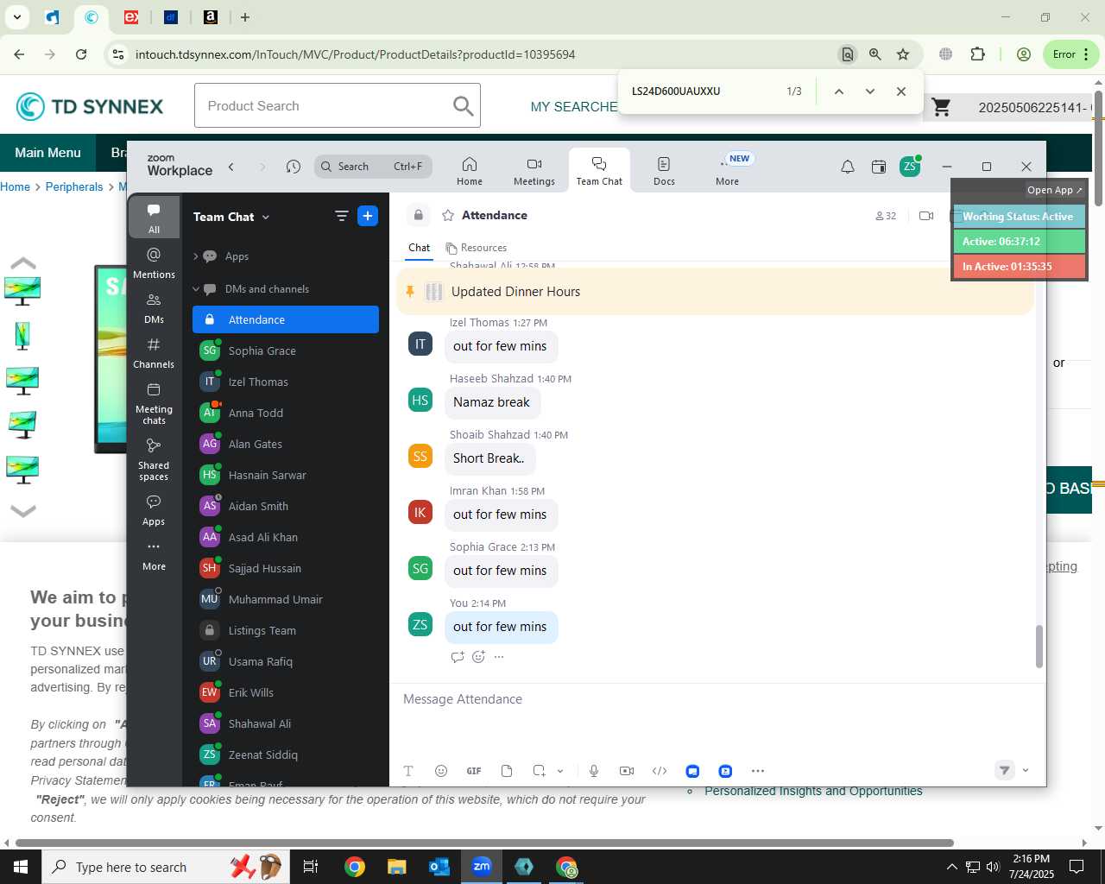
Task: Insert a code snippet
Action: (660, 771)
